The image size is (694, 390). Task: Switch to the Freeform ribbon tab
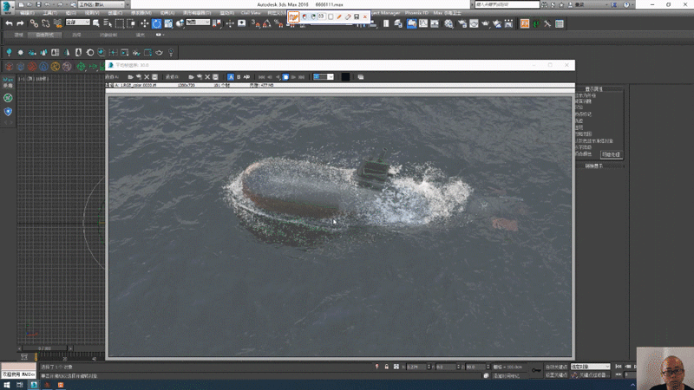pos(45,35)
